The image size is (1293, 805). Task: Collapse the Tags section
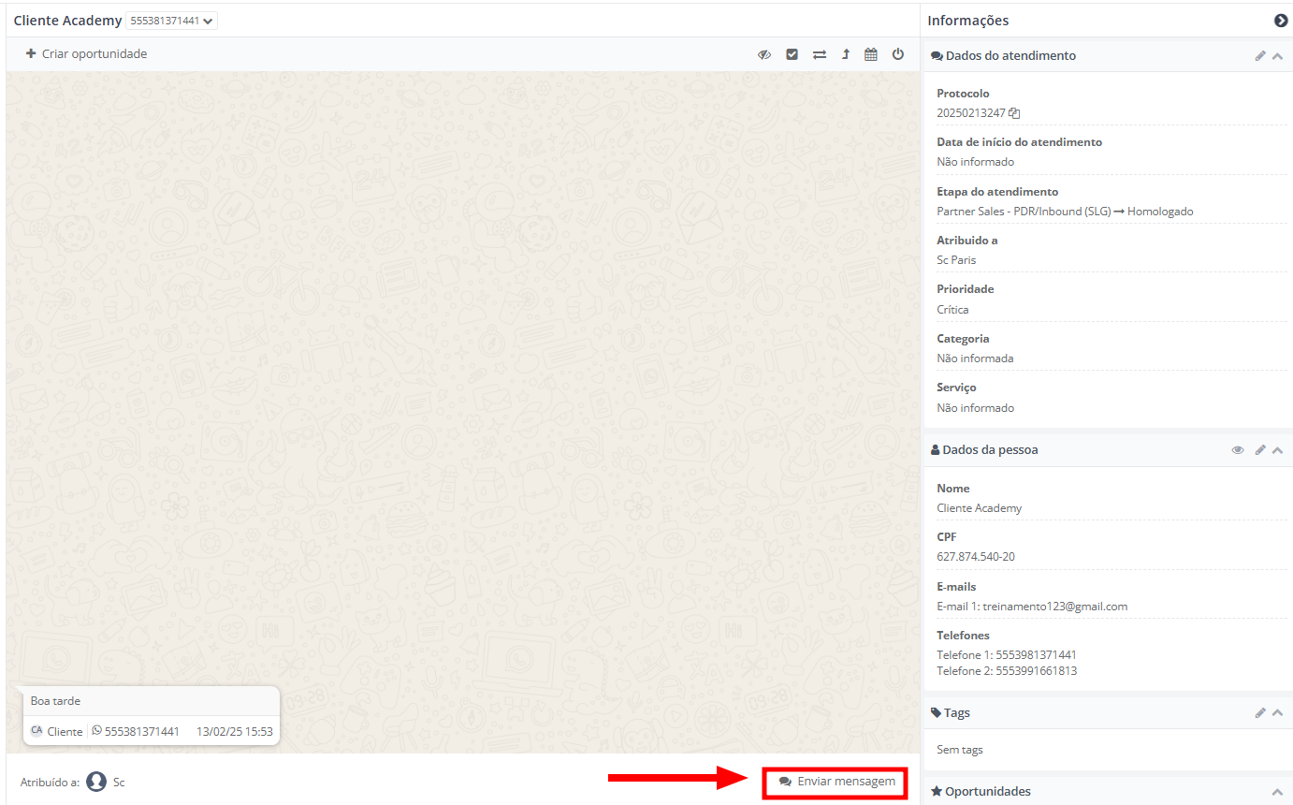(1278, 713)
